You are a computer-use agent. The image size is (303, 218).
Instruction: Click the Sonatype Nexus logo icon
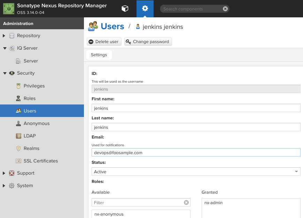tap(9, 9)
